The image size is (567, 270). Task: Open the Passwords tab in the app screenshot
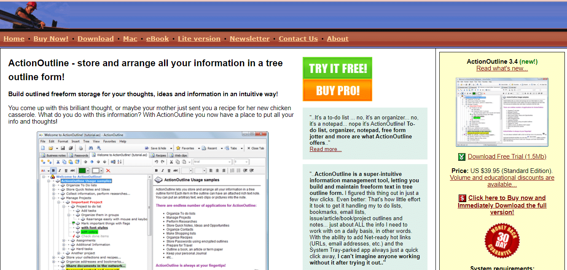point(81,155)
